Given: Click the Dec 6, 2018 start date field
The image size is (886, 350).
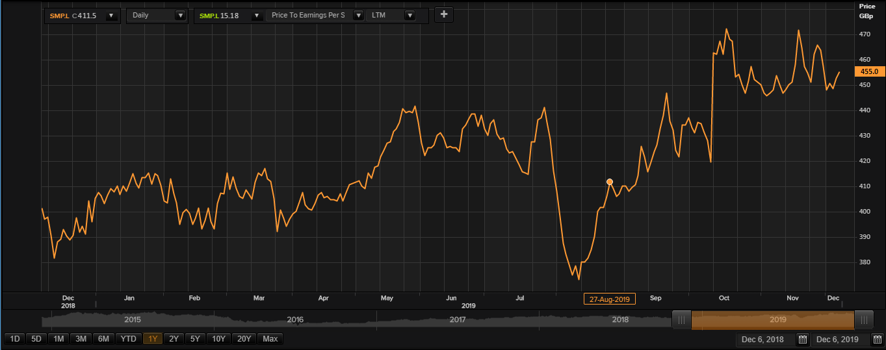Looking at the screenshot, I should [766, 340].
